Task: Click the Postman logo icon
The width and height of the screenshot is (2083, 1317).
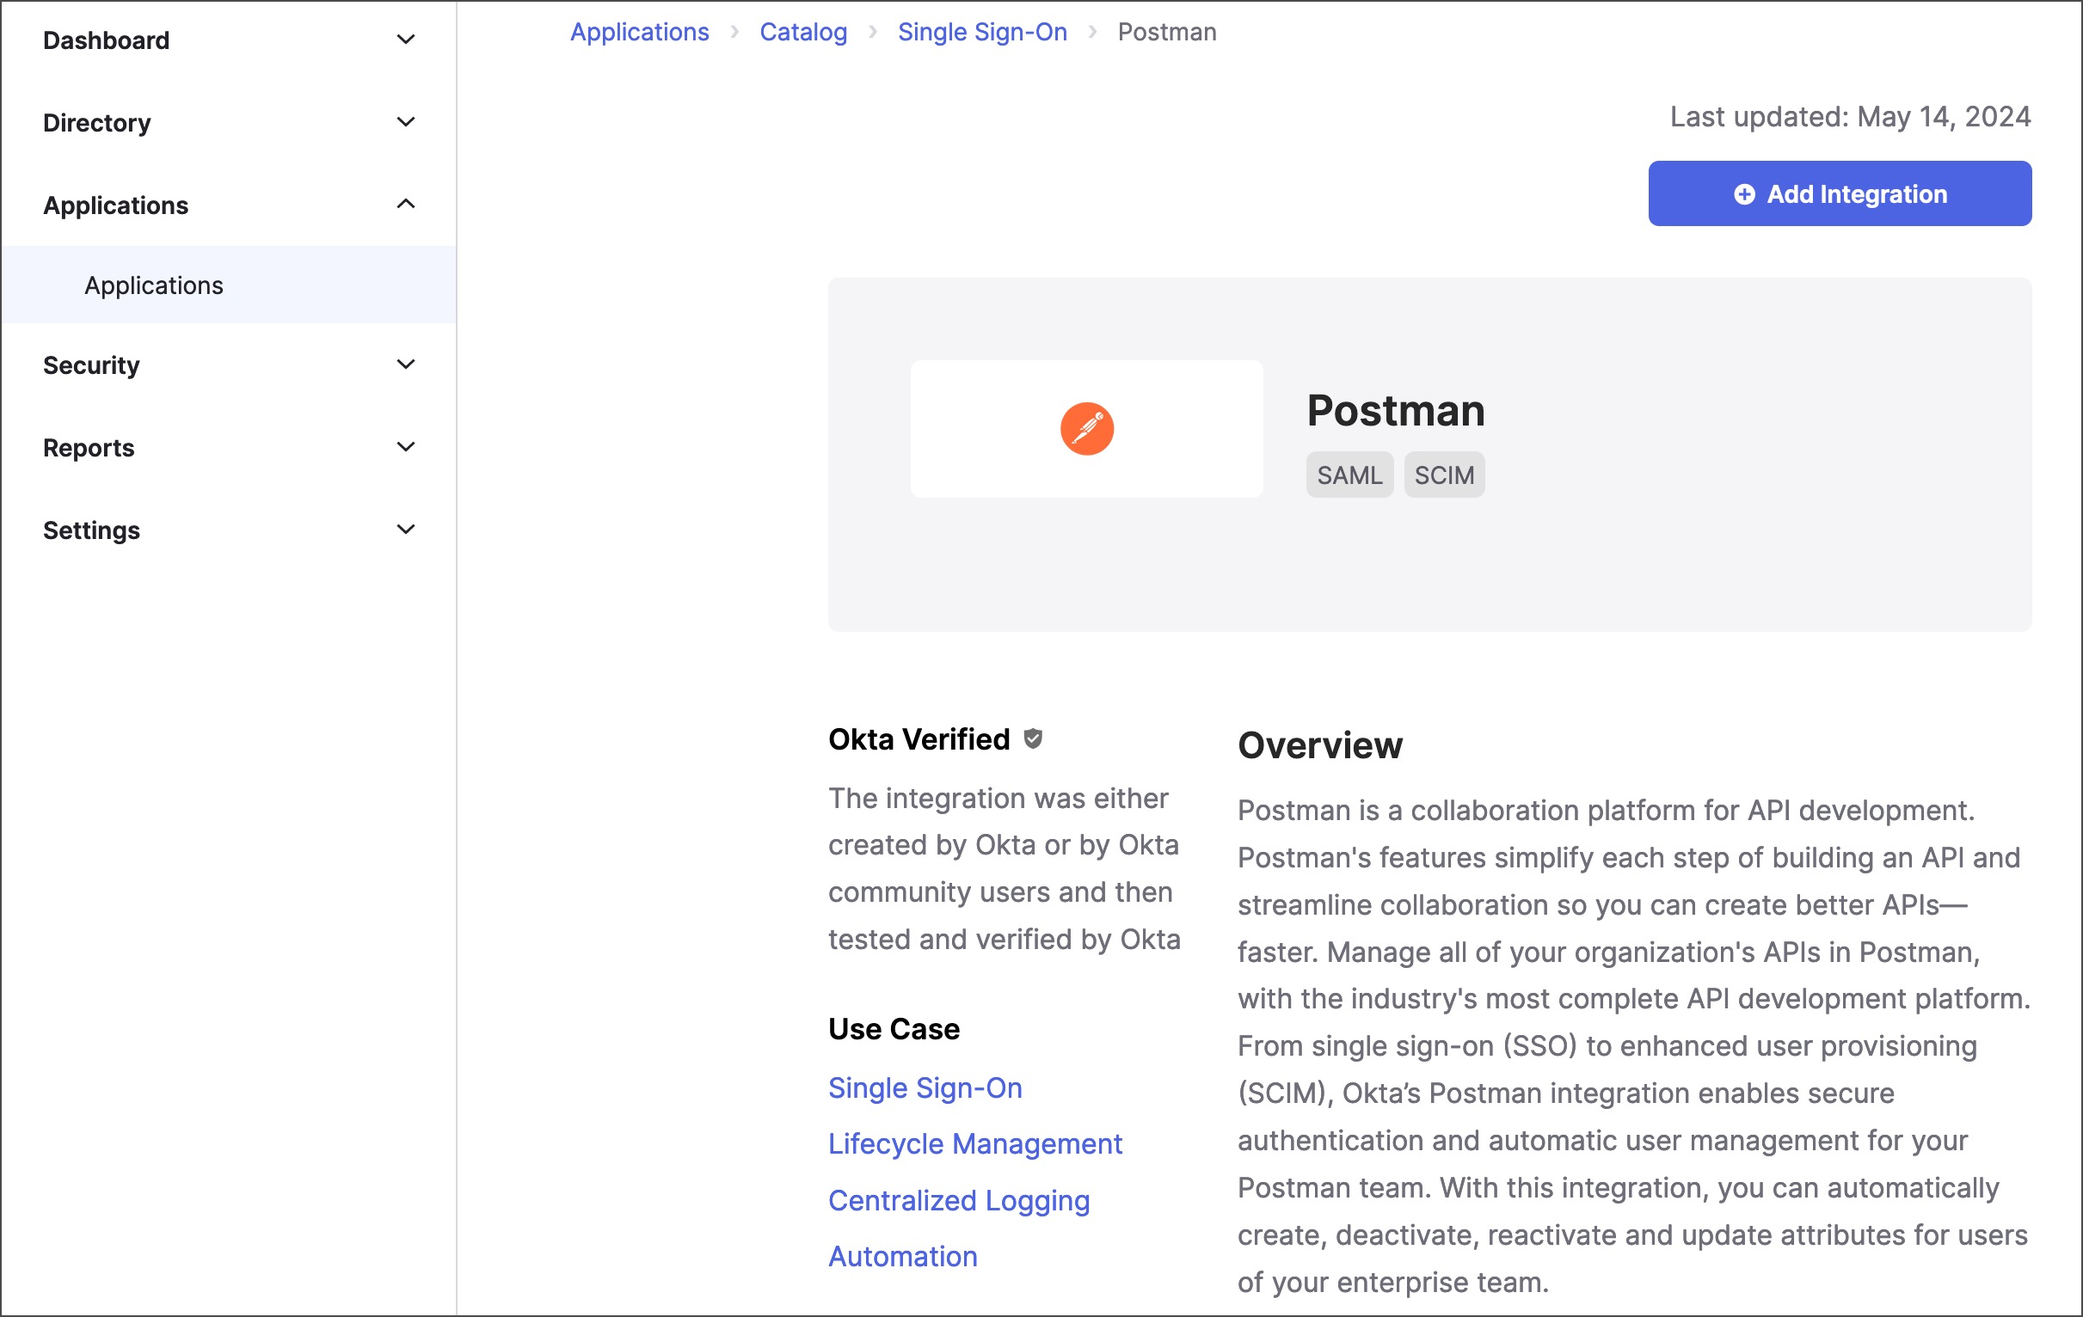Action: pyautogui.click(x=1086, y=429)
